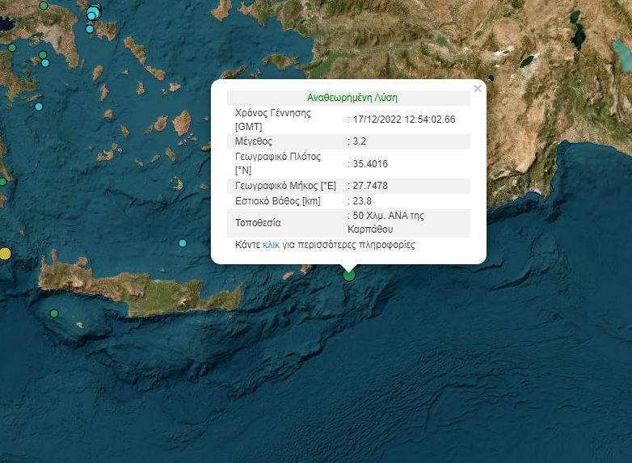Click the 'Χρόνος Γέννησης [GMT]' label
The width and height of the screenshot is (632, 463).
pyautogui.click(x=273, y=120)
